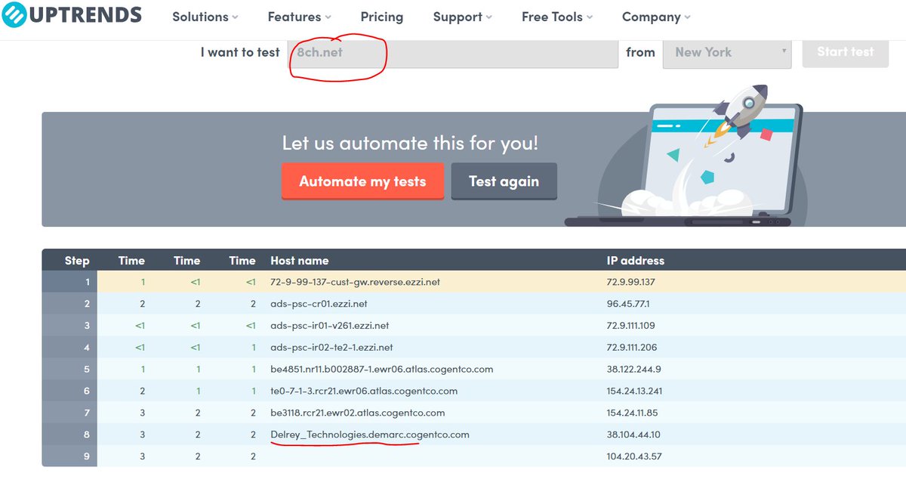
Task: Click the domain input field showing 8ch.net
Action: coord(453,53)
